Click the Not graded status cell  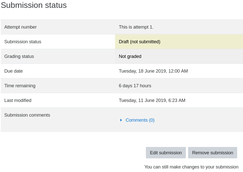(x=179, y=56)
